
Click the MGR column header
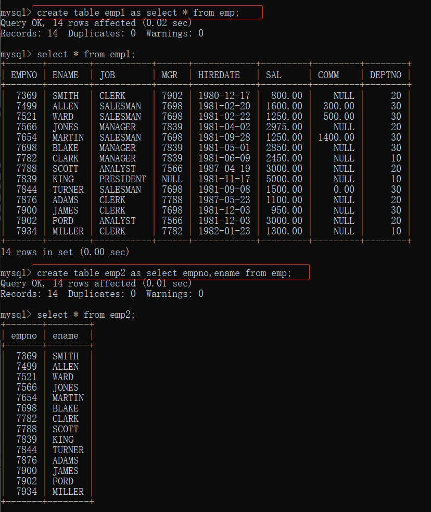pos(170,75)
